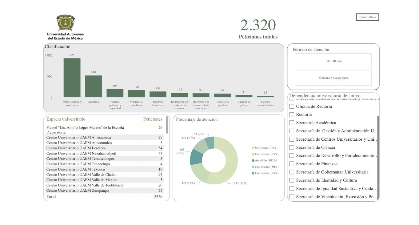Select the Academia bar in Clasificación chart

pyautogui.click(x=94, y=86)
